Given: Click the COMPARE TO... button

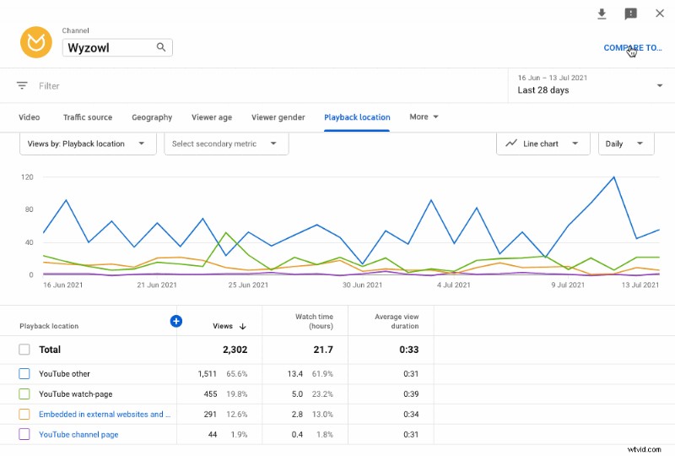Looking at the screenshot, I should [632, 48].
